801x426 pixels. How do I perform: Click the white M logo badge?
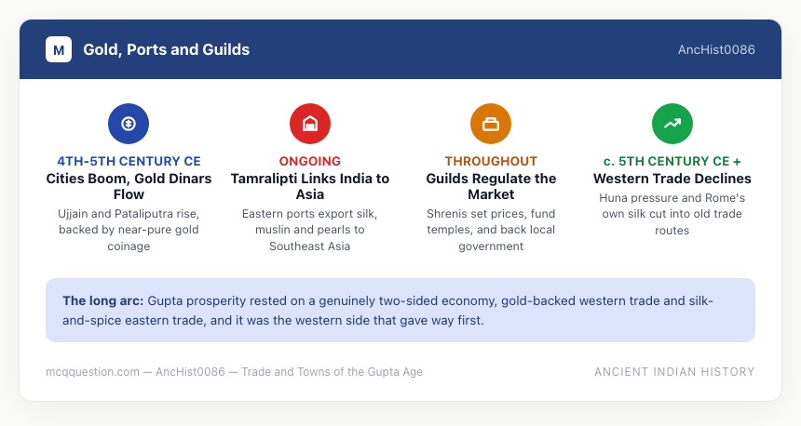[59, 49]
